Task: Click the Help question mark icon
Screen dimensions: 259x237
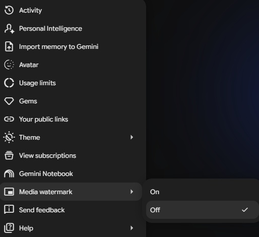Action: tap(9, 228)
